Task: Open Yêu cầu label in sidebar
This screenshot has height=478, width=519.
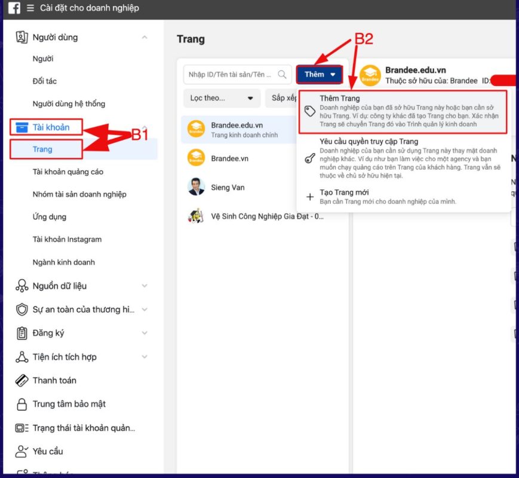Action: coord(48,452)
